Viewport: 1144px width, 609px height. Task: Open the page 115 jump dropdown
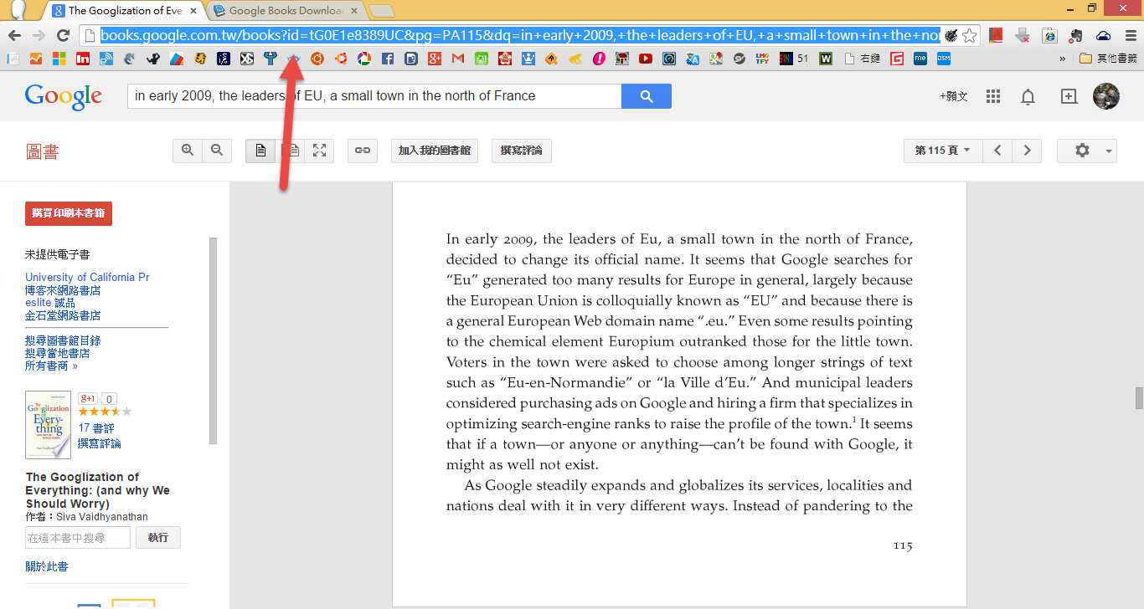tap(943, 151)
